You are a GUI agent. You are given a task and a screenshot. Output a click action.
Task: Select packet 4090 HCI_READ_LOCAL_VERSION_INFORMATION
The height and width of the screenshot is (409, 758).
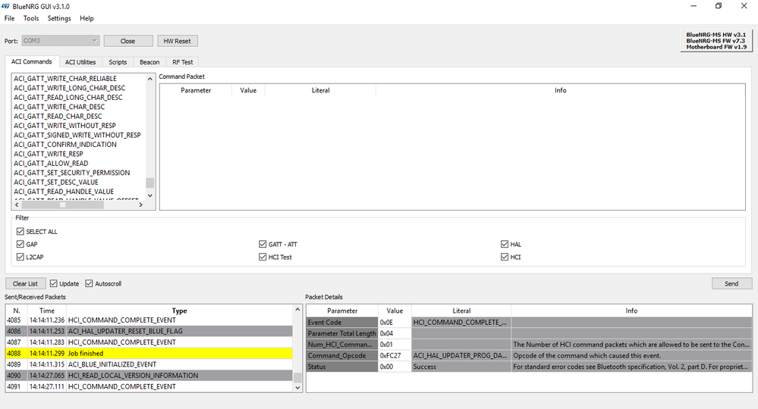point(149,375)
